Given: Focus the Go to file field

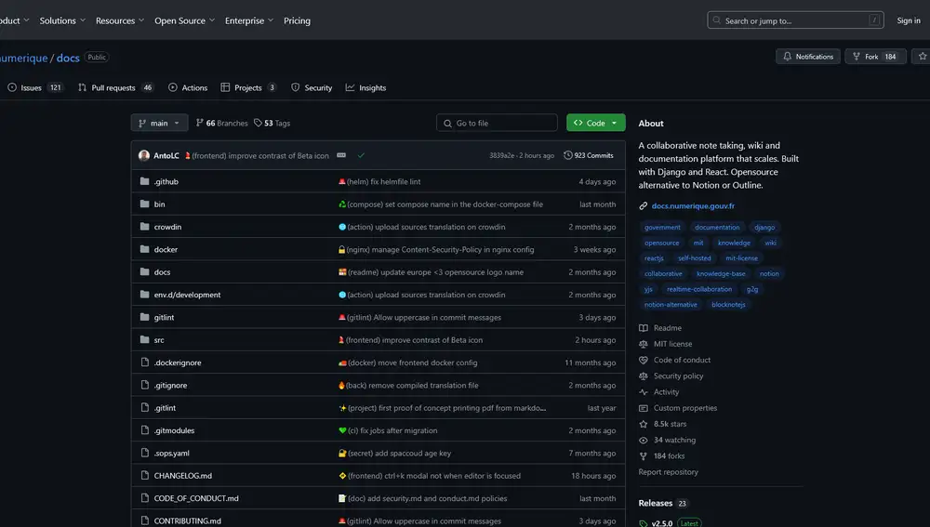Looking at the screenshot, I should click(x=497, y=123).
